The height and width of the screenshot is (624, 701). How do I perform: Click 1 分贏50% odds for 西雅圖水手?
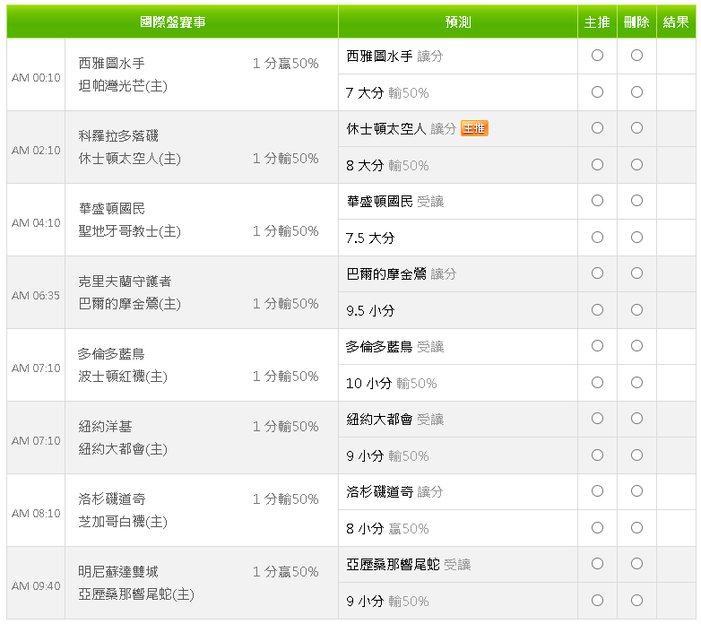286,64
